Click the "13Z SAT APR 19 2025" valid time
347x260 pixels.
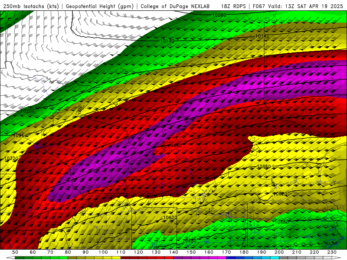314,6
